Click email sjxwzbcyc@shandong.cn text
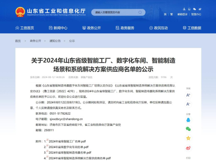The width and height of the screenshot is (216, 161). [66, 119]
